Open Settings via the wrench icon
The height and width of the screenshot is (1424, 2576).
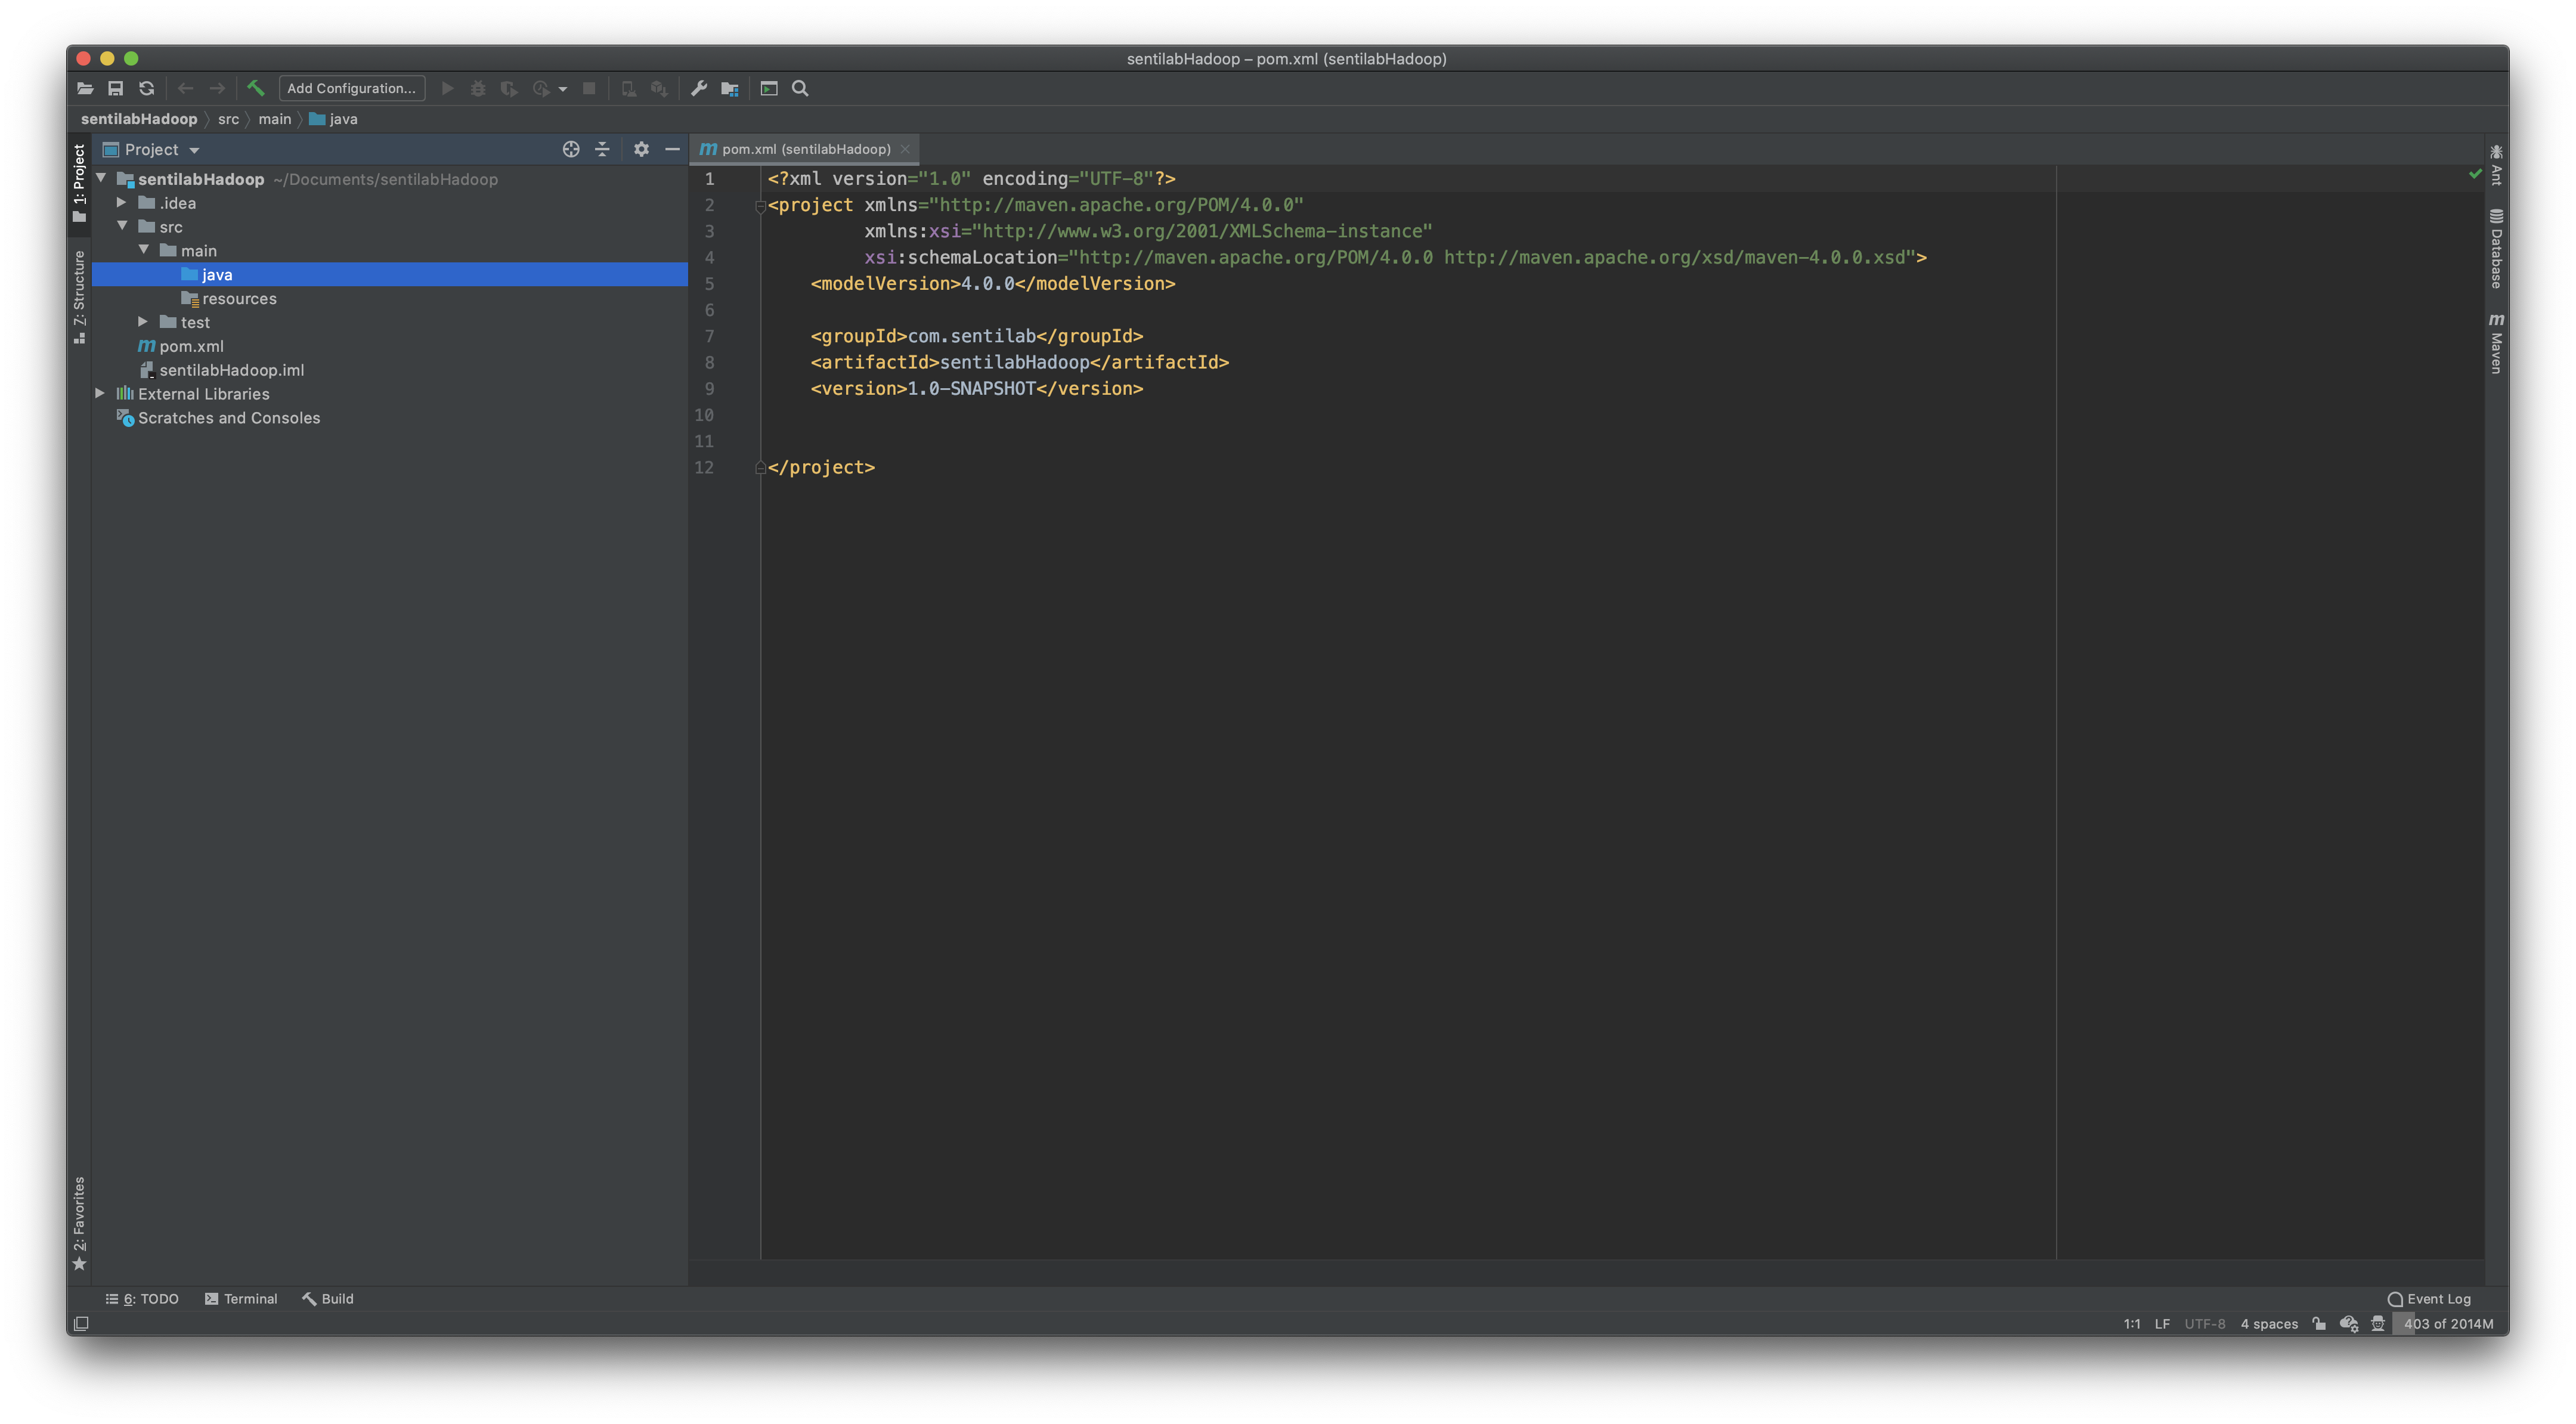pyautogui.click(x=699, y=88)
